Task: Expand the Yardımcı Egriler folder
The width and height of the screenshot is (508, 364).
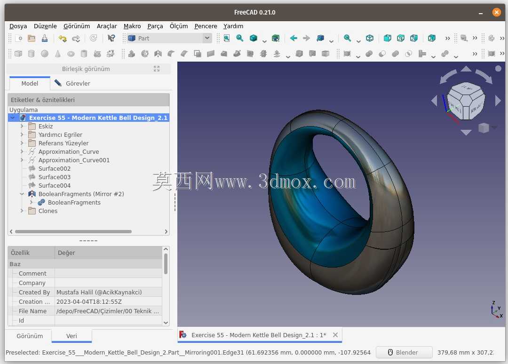Action: 22,135
